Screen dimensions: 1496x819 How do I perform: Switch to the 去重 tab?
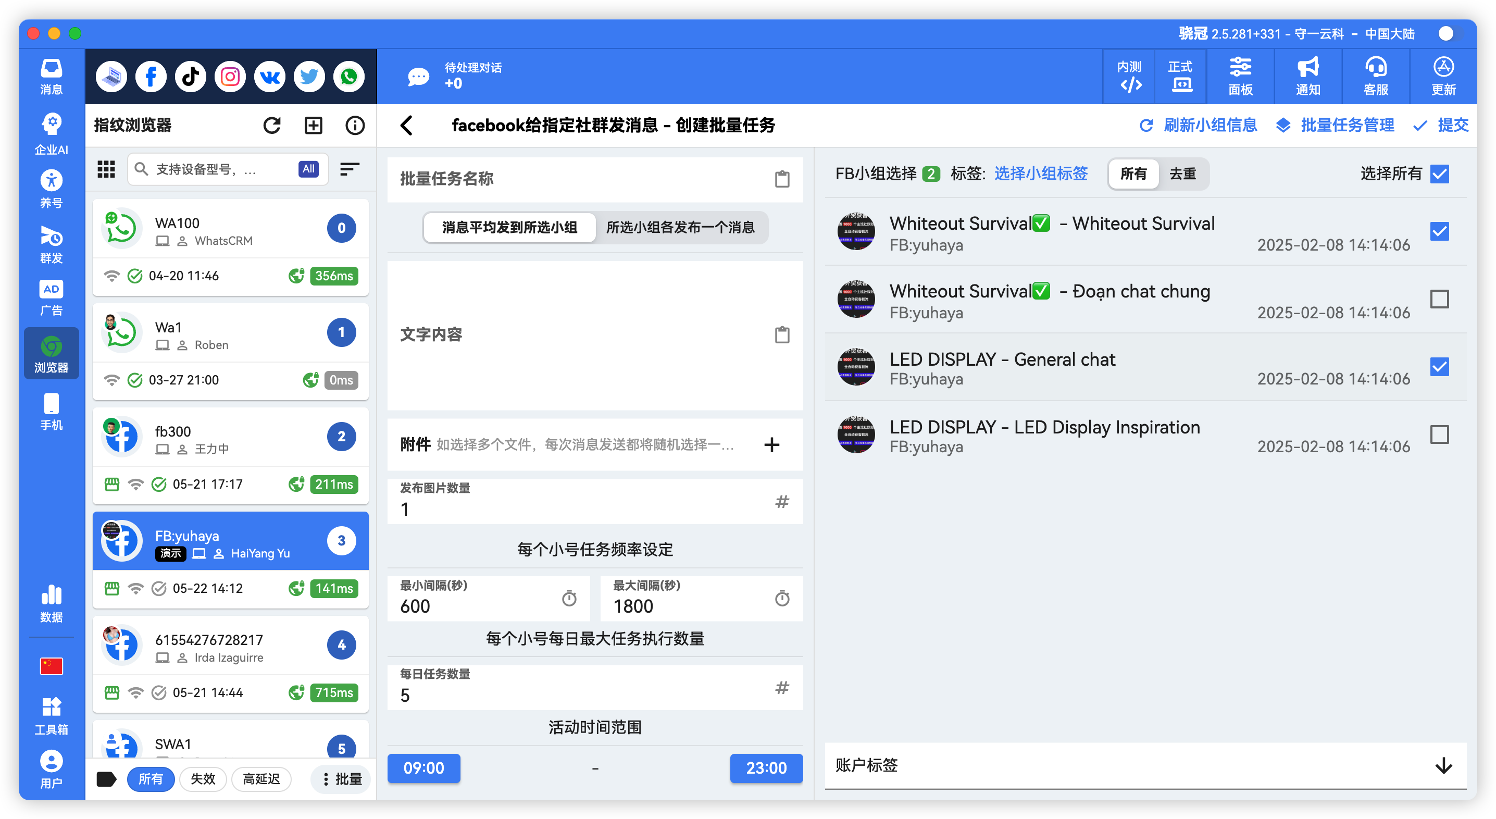(x=1182, y=173)
